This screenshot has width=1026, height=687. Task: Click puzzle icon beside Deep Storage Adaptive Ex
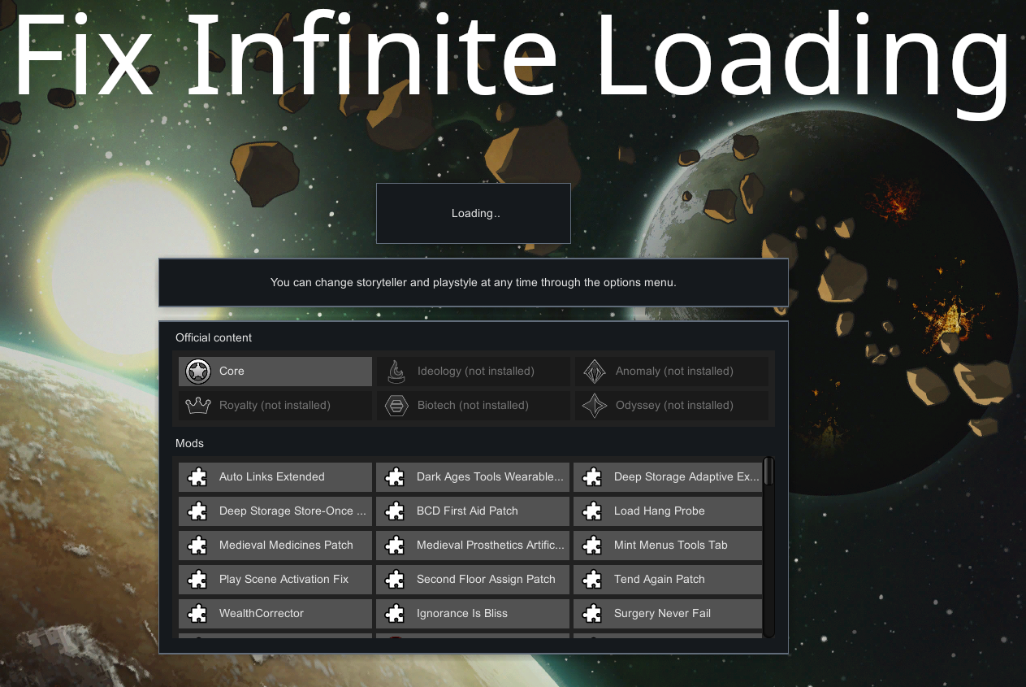tap(592, 477)
